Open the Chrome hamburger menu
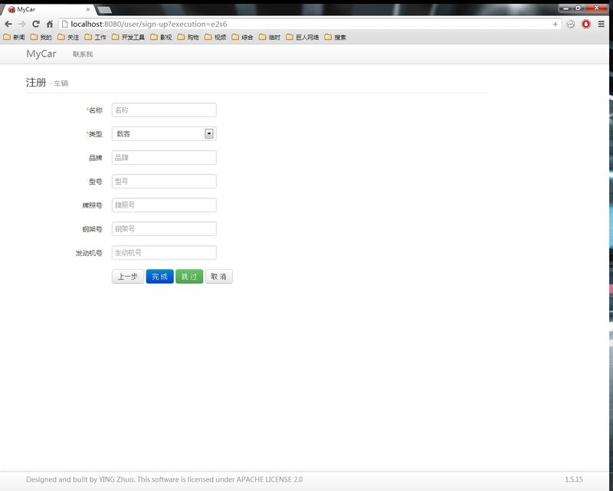 (602, 25)
